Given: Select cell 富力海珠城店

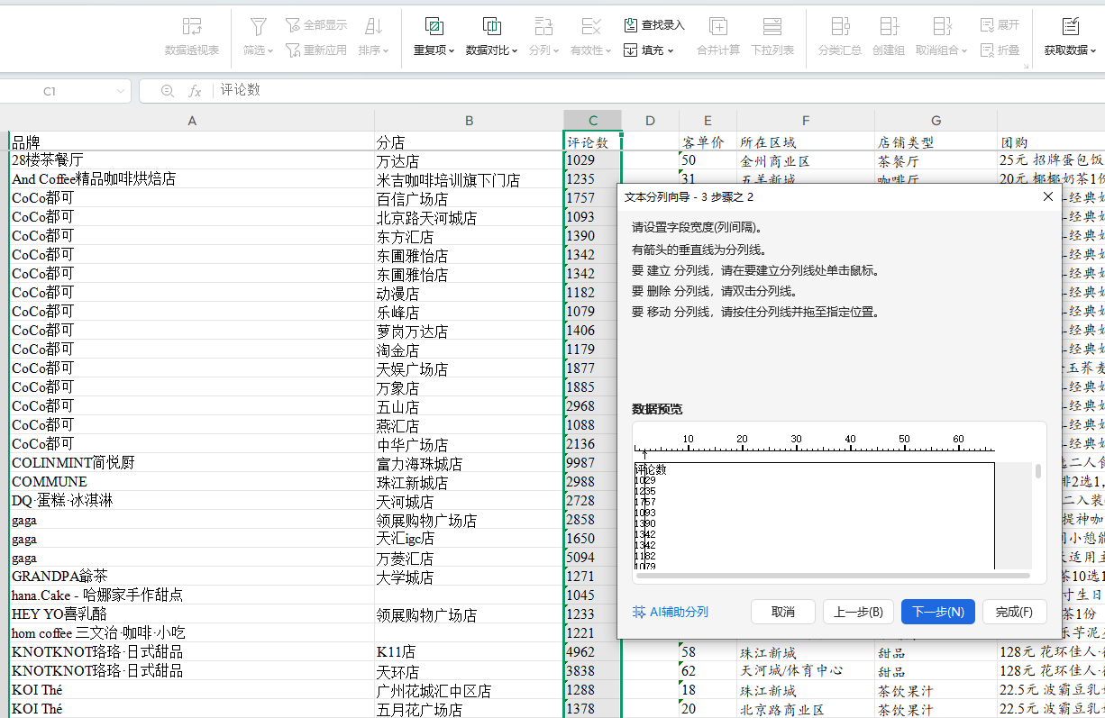Looking at the screenshot, I should pos(469,463).
